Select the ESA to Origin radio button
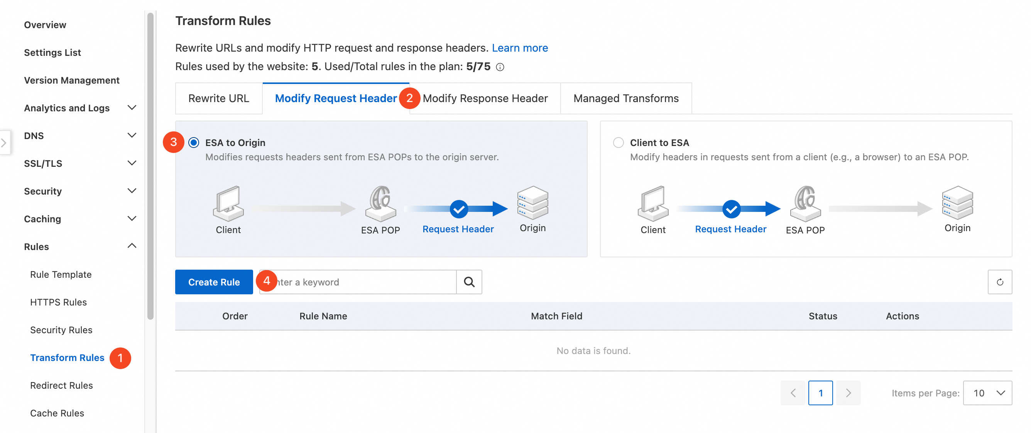Image resolution: width=1031 pixels, height=433 pixels. click(194, 143)
